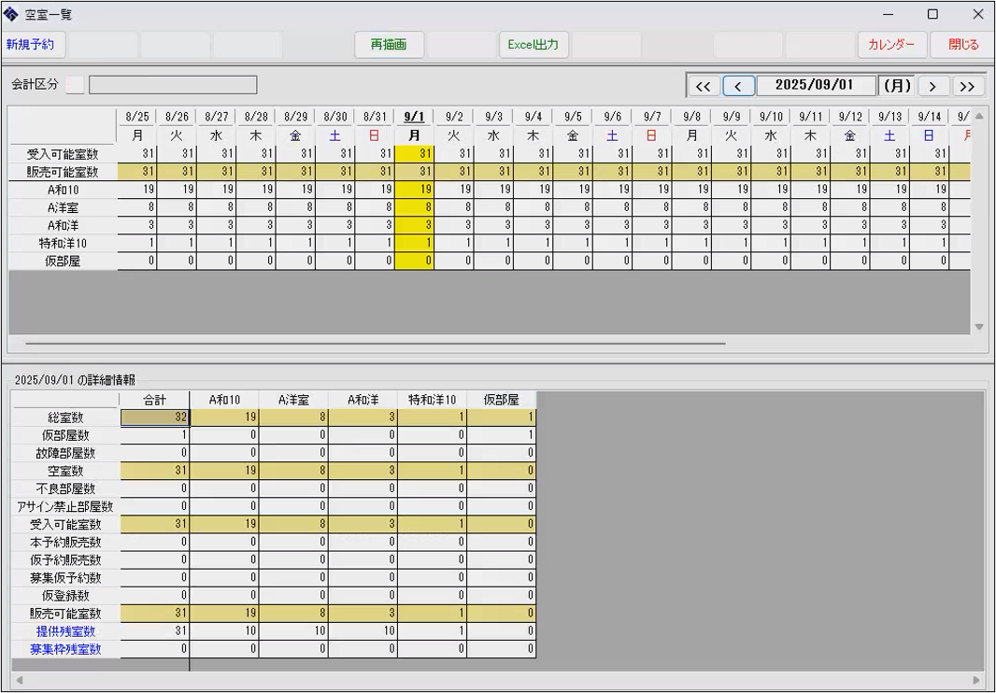Jump forward with the >> arrow button
The image size is (996, 693).
[x=967, y=86]
